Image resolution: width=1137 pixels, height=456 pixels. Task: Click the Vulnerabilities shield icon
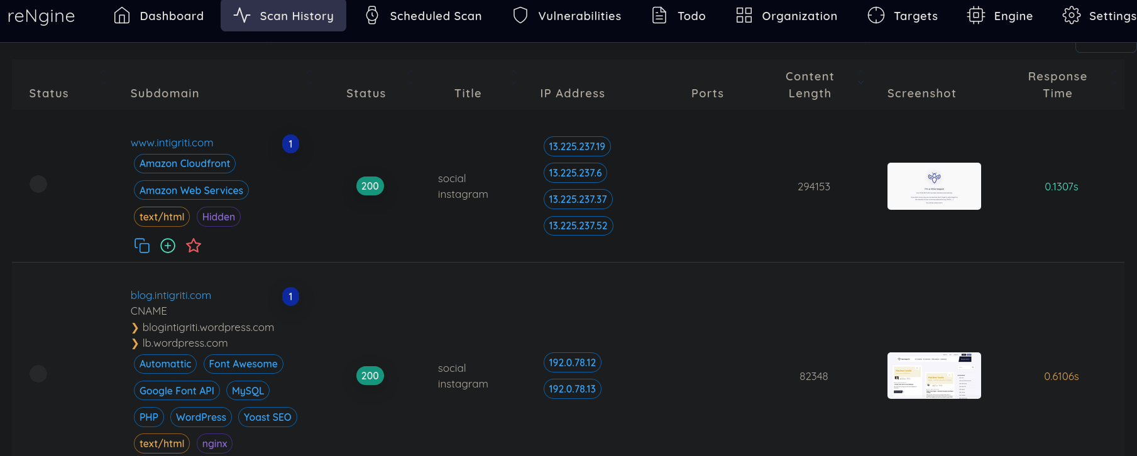click(x=520, y=15)
